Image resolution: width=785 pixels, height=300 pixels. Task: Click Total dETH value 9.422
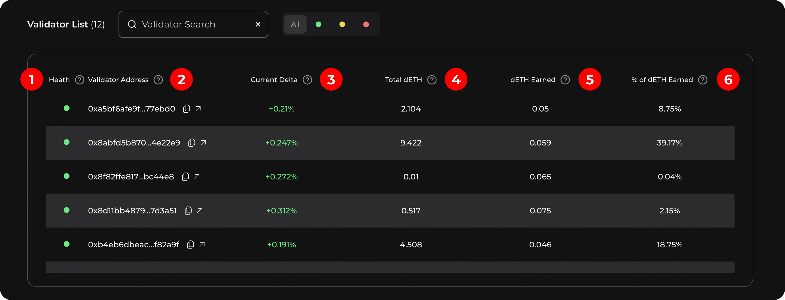pyautogui.click(x=411, y=143)
